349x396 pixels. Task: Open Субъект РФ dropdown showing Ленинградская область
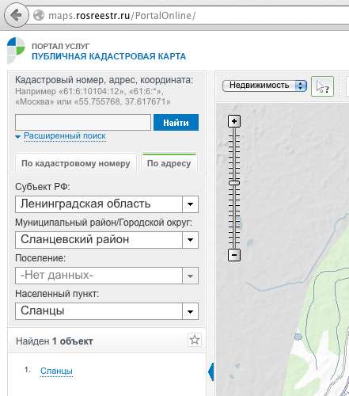[x=107, y=204]
